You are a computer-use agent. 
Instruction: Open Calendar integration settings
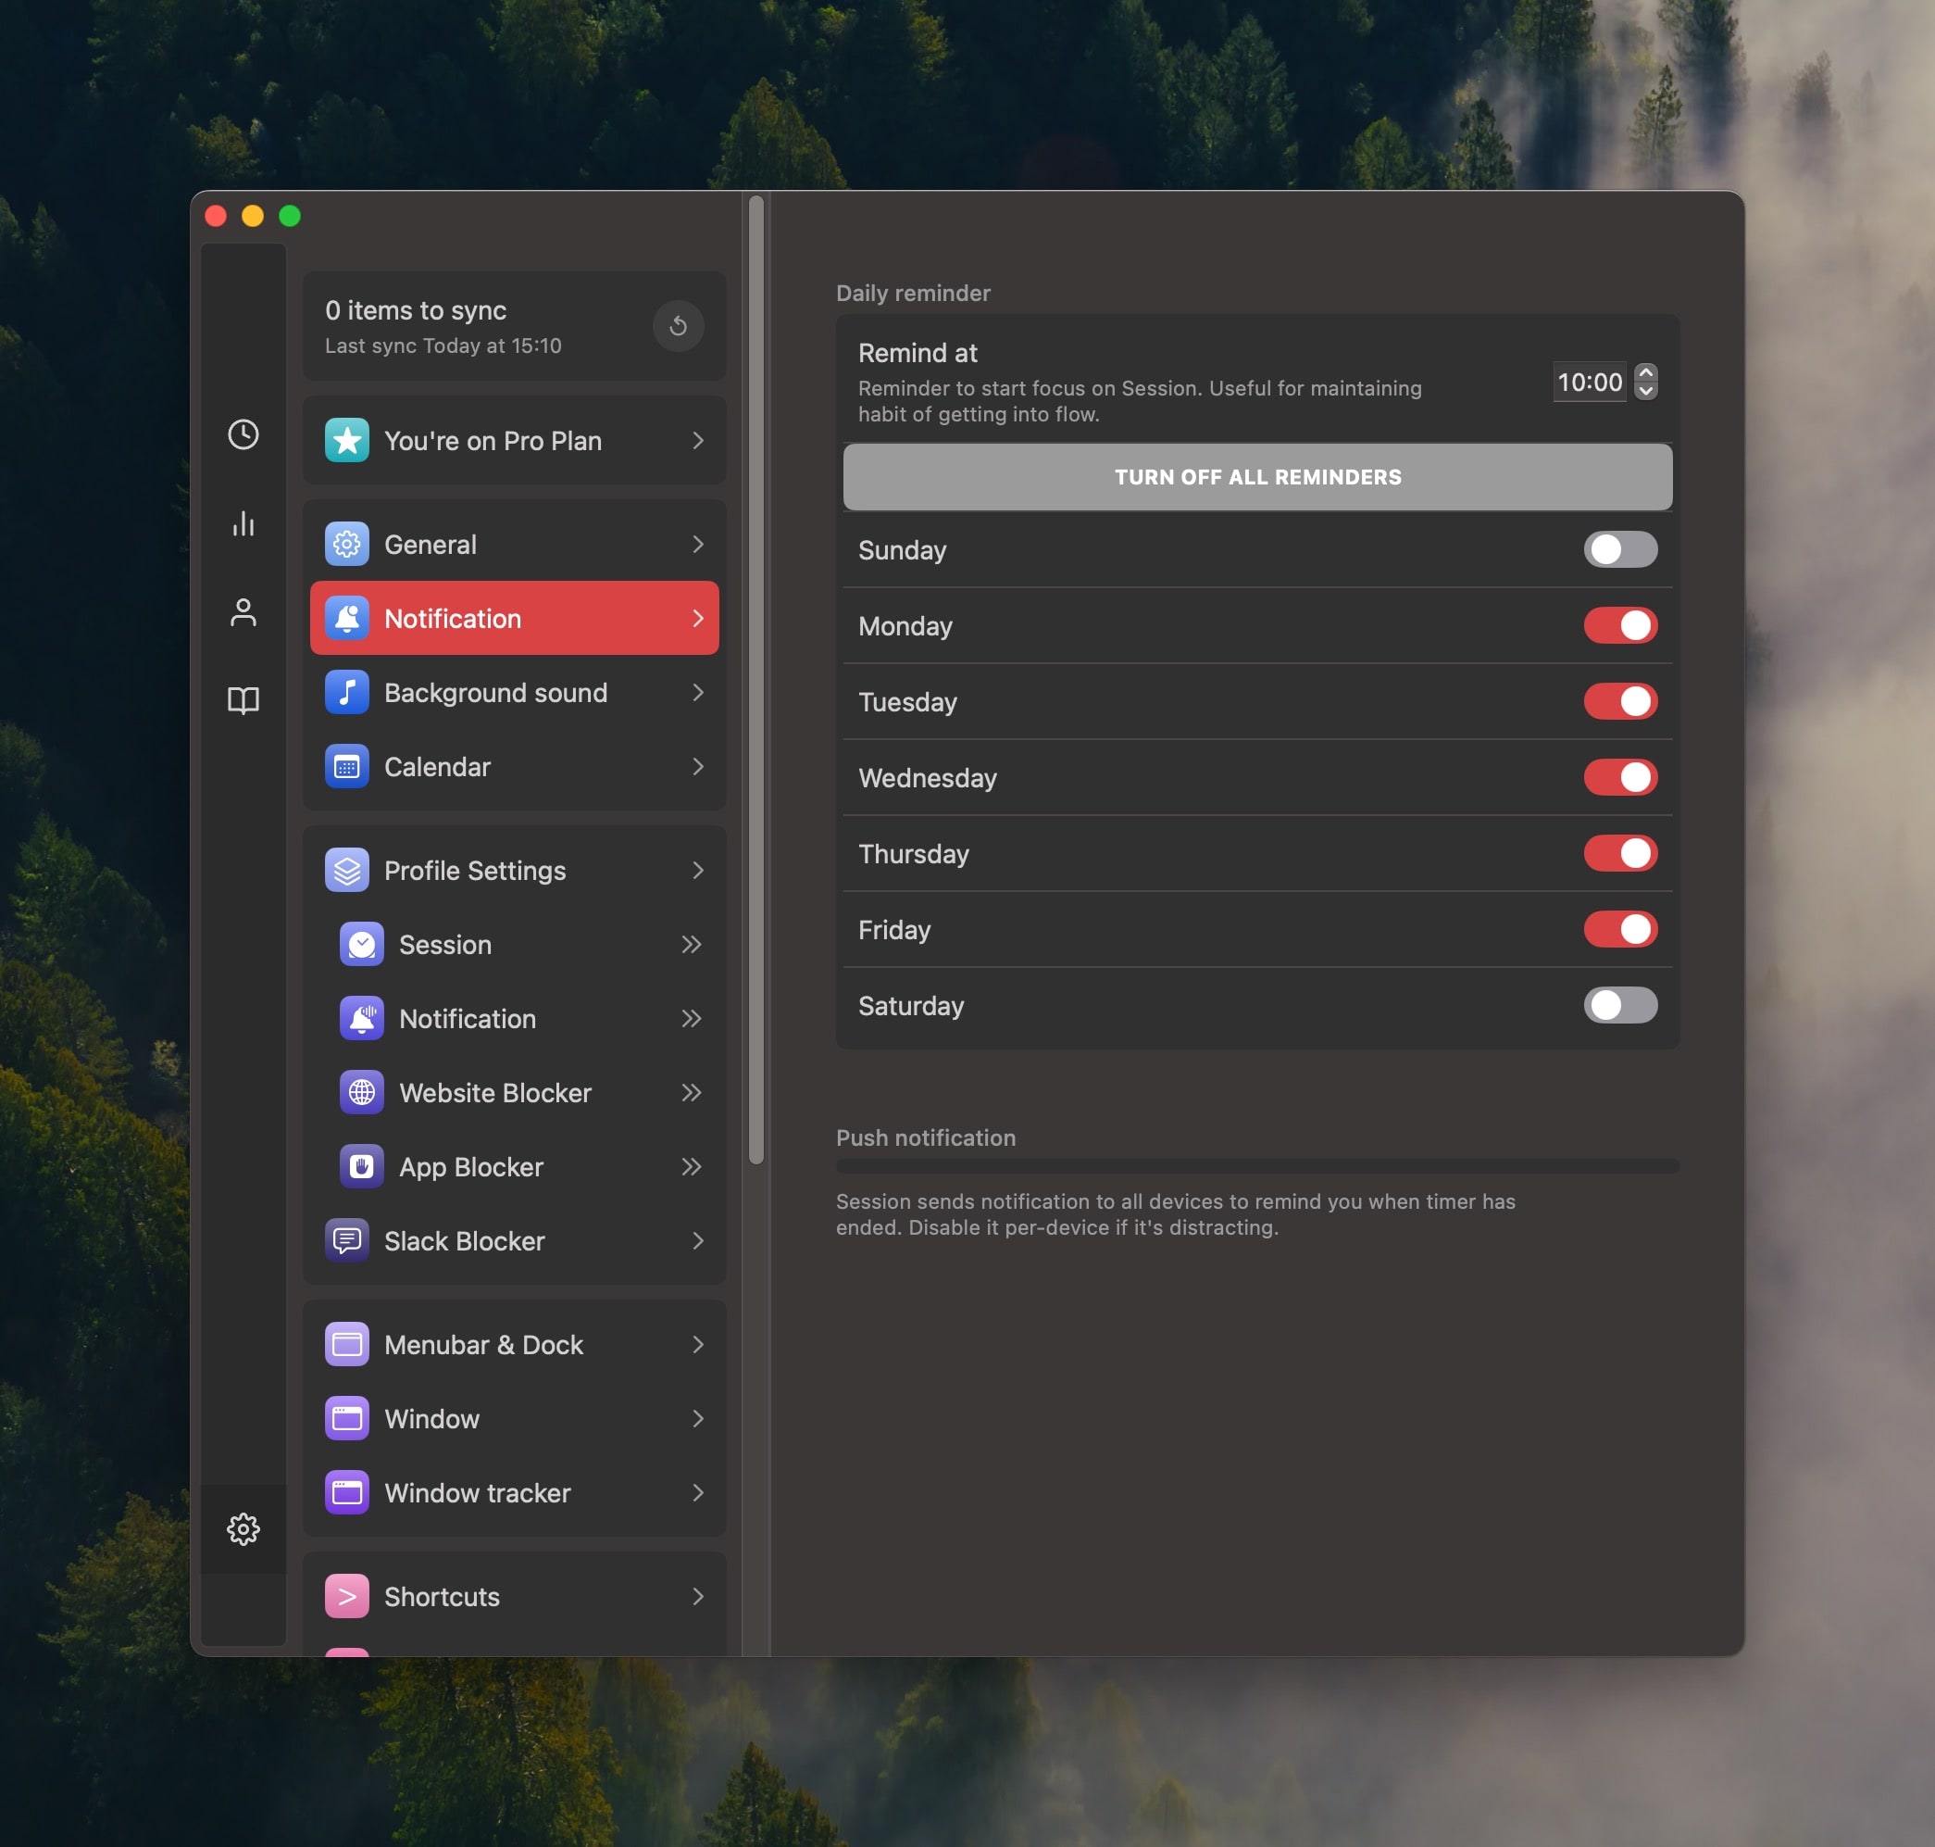513,765
